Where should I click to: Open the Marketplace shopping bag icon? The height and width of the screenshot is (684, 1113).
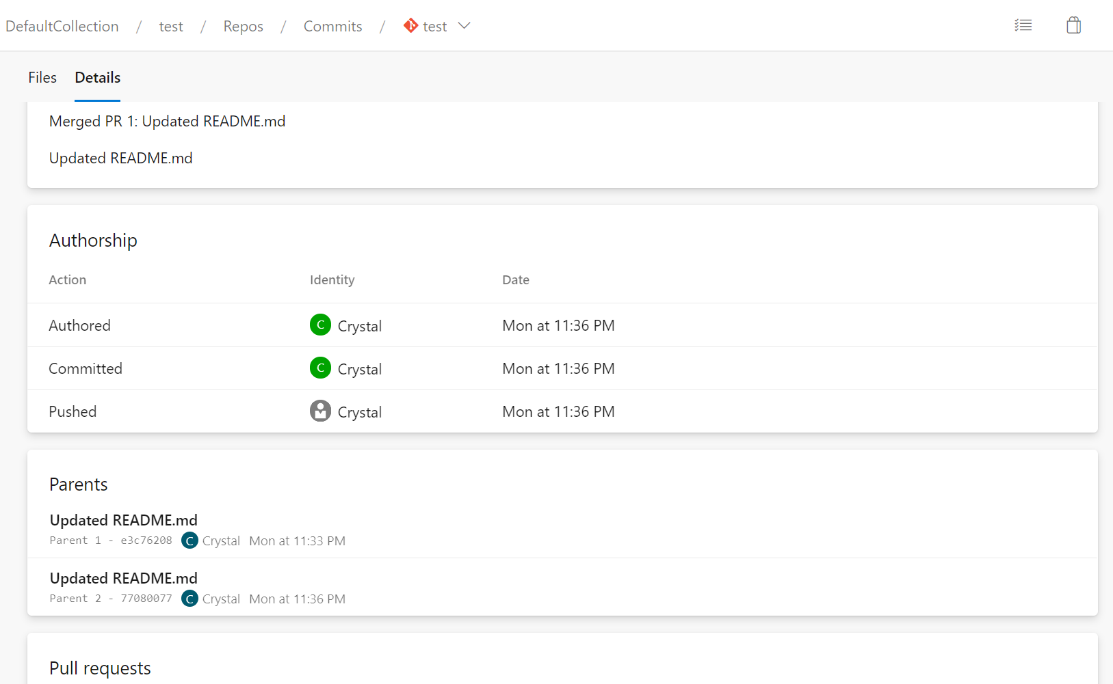click(x=1073, y=25)
